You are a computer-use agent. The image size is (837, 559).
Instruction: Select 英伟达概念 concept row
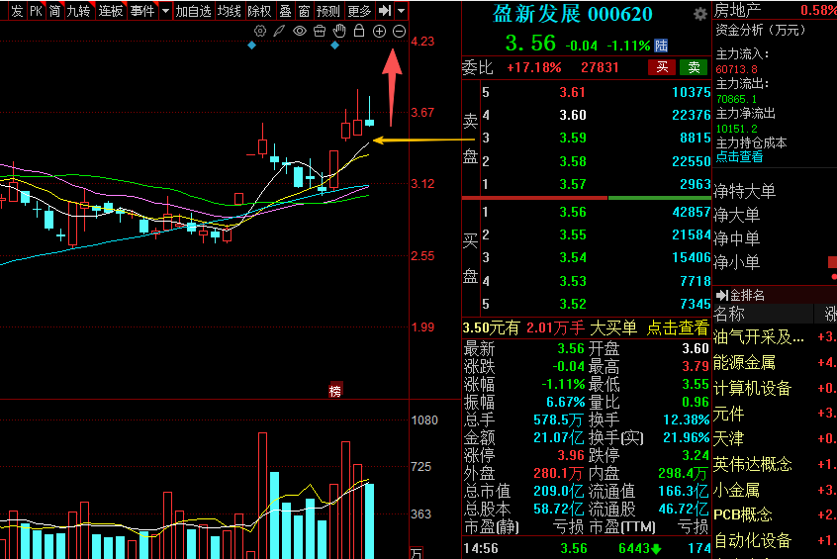point(753,464)
